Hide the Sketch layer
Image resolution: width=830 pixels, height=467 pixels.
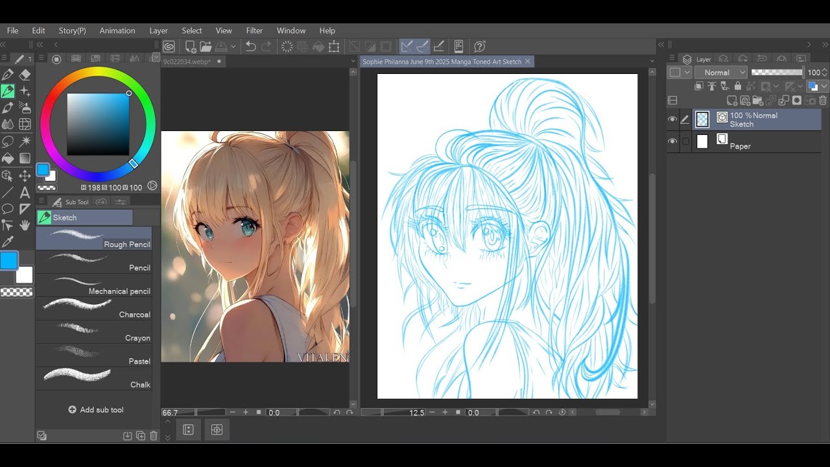point(672,119)
